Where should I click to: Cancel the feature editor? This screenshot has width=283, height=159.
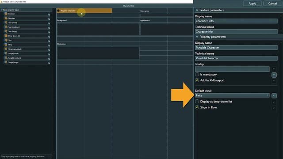(x=272, y=4)
